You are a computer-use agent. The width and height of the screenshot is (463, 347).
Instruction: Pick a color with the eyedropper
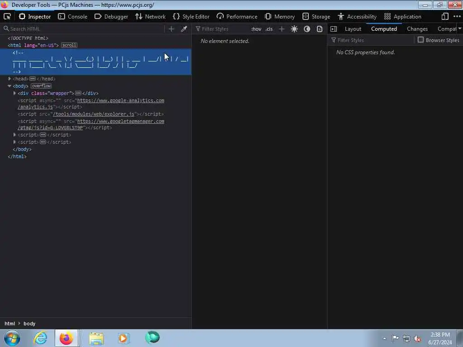tap(184, 29)
